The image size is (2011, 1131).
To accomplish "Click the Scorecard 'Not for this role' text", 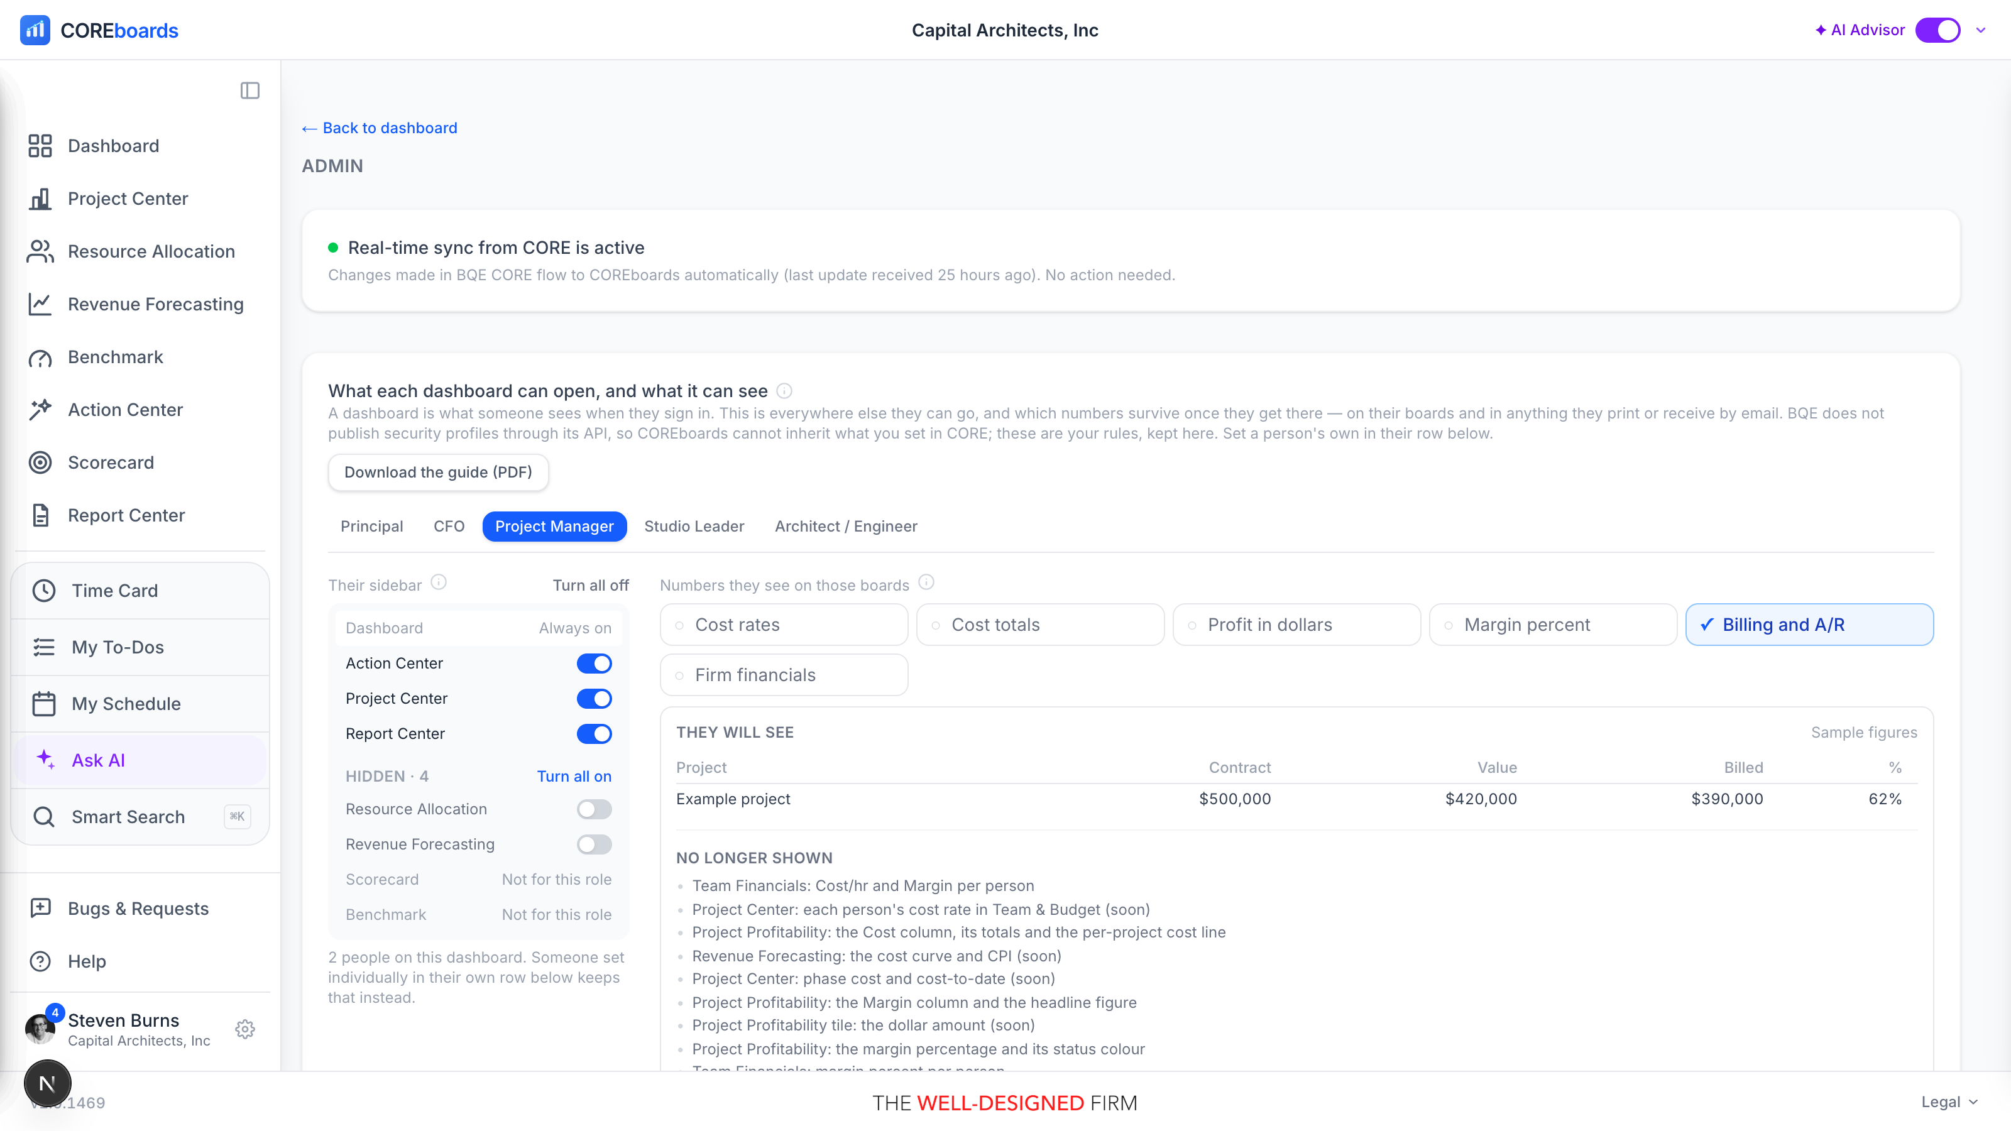I will tap(557, 880).
